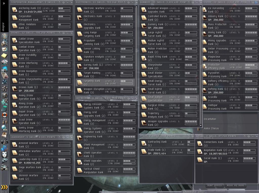Expand sidebar with top double-arrow
The image size is (259, 193).
coord(4,3)
